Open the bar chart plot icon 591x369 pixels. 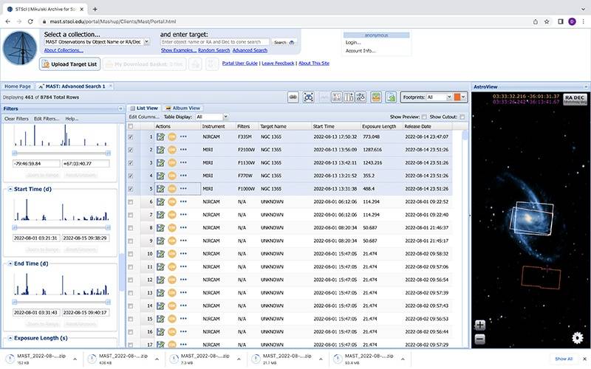coord(349,97)
